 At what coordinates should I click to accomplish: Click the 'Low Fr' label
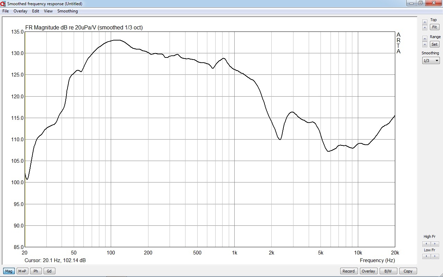(430, 250)
